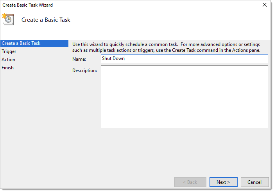Click the Name field containing 'Shut Down'
Screen dimensions: 274x192
pyautogui.click(x=184, y=58)
